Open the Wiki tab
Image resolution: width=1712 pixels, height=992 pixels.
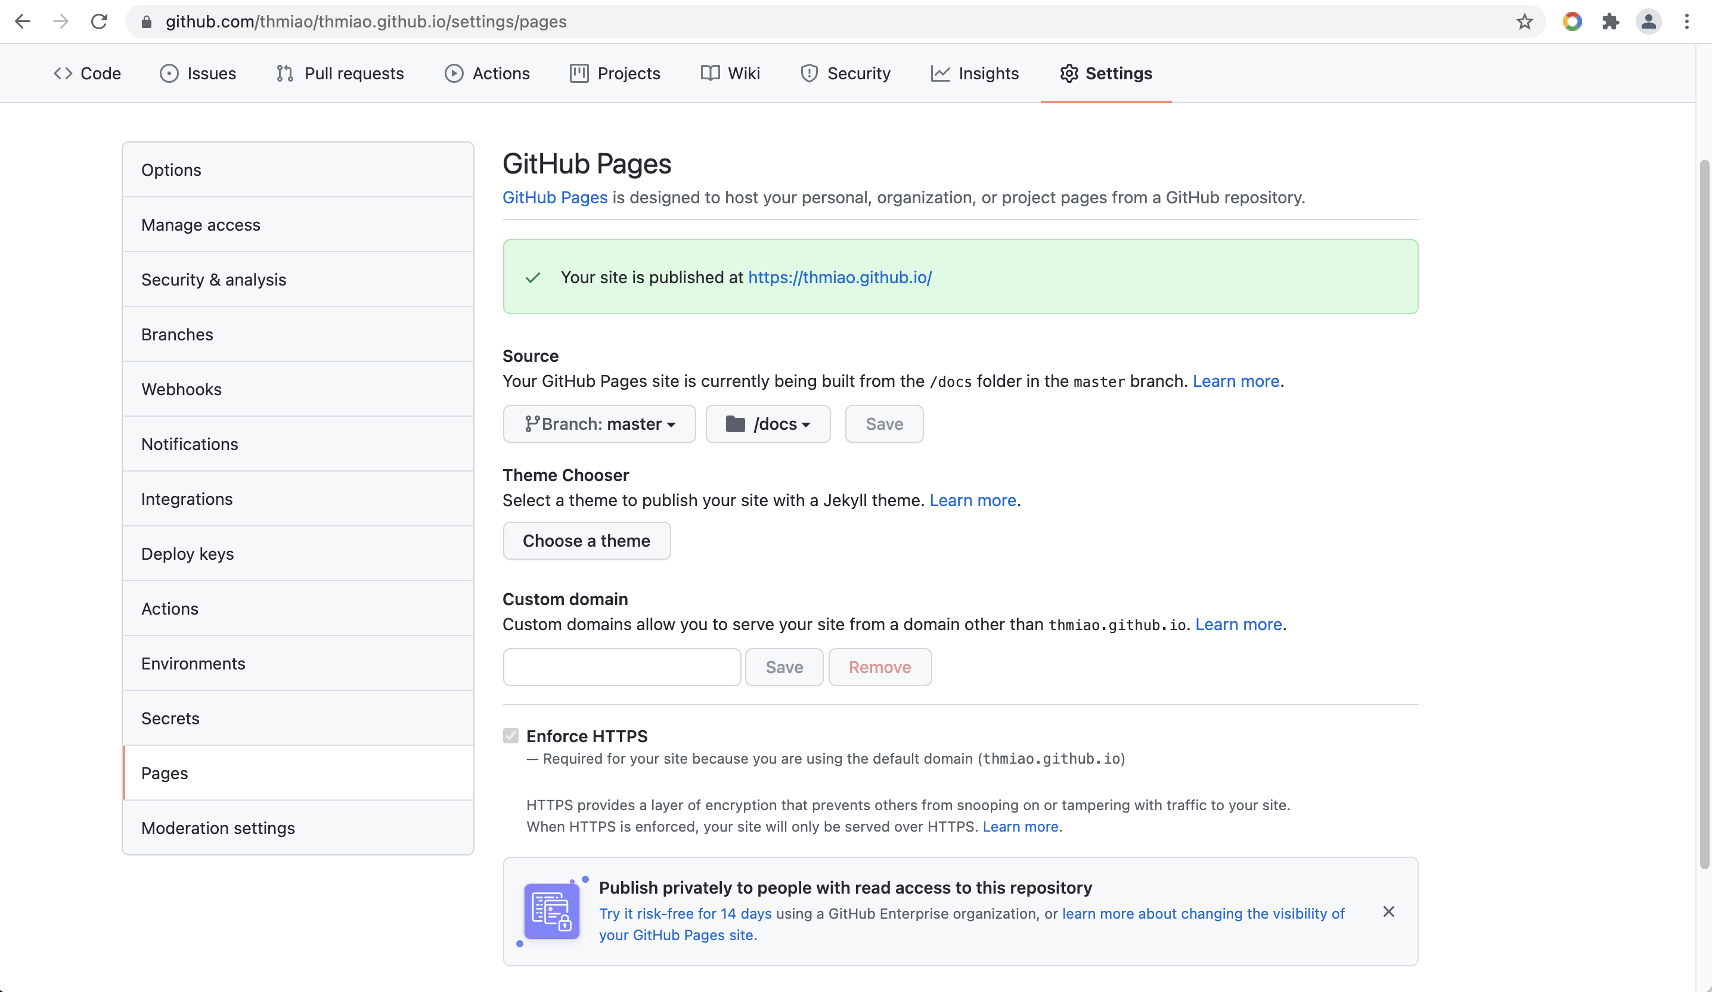point(730,73)
